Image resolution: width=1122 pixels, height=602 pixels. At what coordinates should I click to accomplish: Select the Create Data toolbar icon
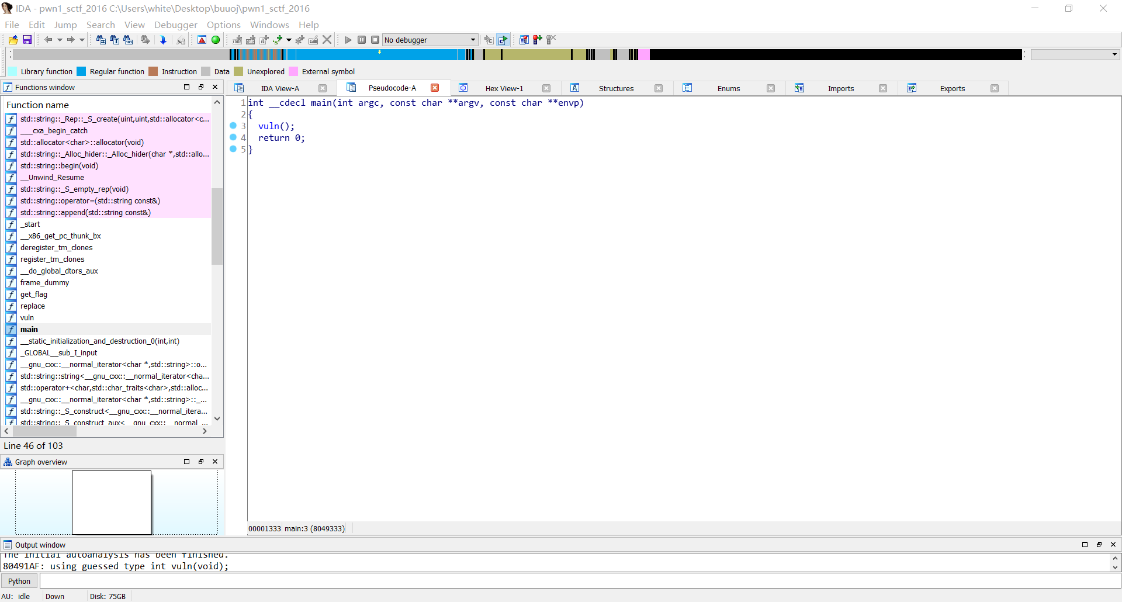click(x=251, y=40)
